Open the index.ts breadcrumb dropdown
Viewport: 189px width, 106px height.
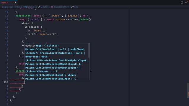click(19, 7)
